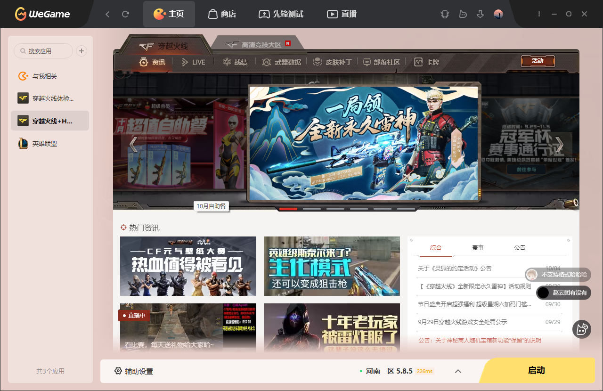The width and height of the screenshot is (603, 391).
Task: Open the 十年老玩家 news card
Action: (x=332, y=328)
